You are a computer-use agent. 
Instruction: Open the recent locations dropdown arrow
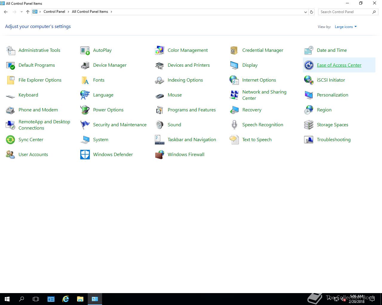21,12
